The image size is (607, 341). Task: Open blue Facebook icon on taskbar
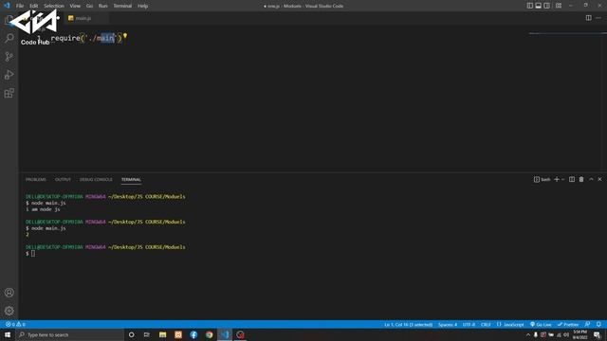coord(193,334)
